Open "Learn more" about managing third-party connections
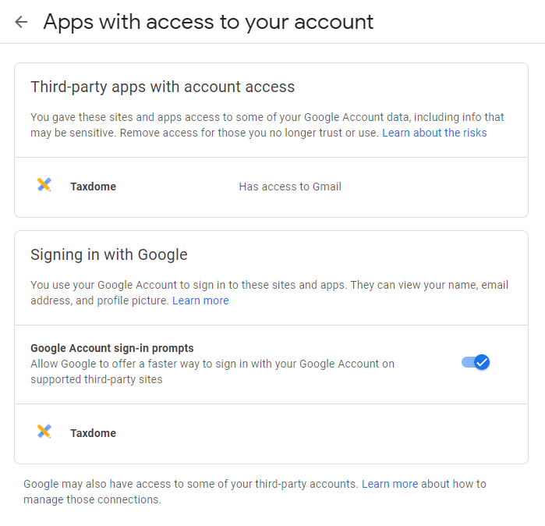 [x=390, y=484]
